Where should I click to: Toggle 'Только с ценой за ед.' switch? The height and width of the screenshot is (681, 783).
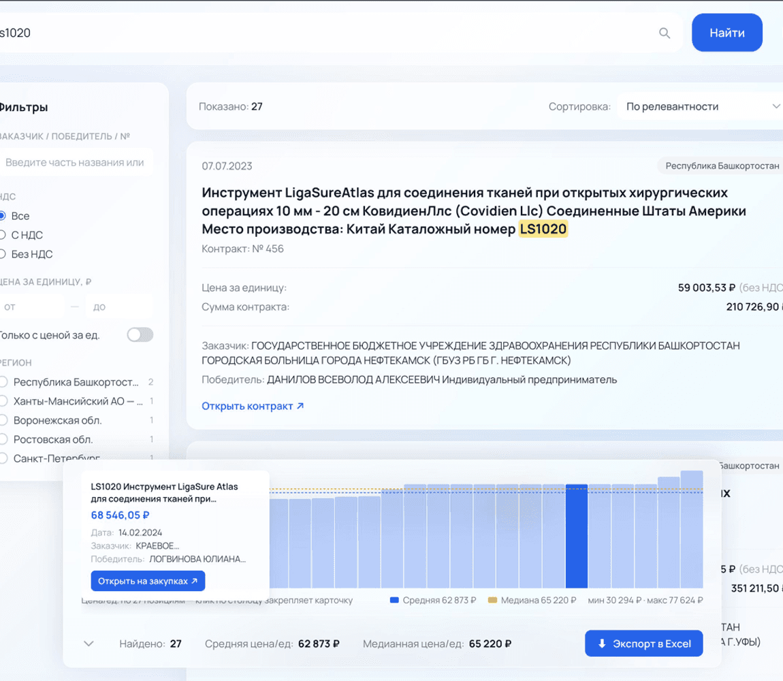pos(140,335)
